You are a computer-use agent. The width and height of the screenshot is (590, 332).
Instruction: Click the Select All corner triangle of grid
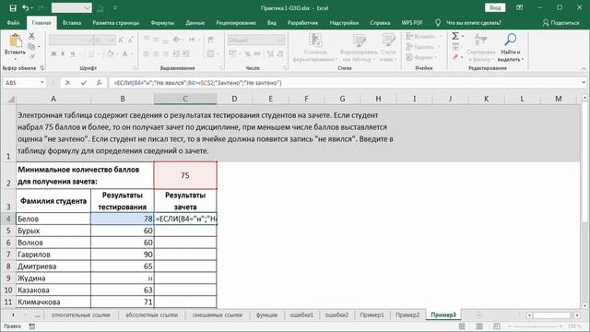click(x=11, y=99)
